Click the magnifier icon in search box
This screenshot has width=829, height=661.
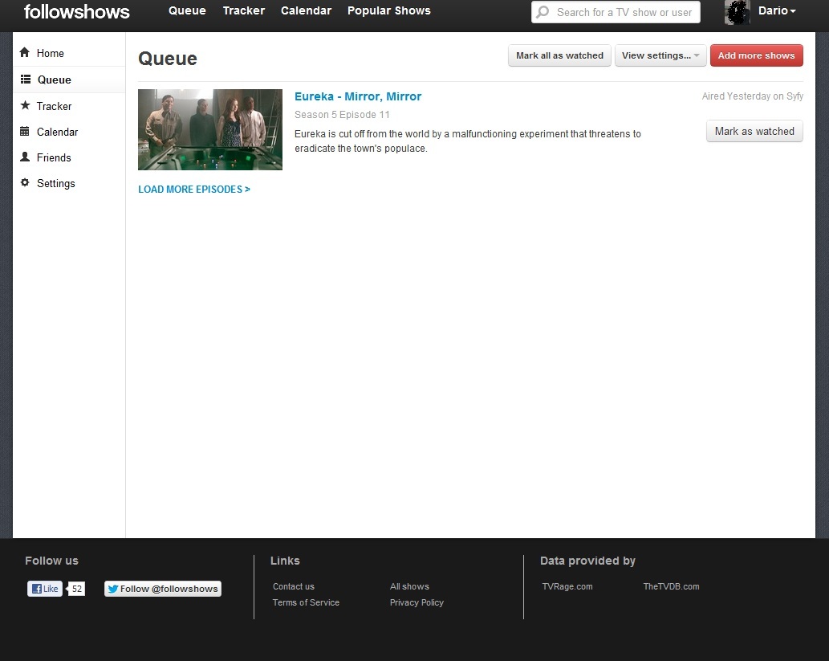point(543,11)
